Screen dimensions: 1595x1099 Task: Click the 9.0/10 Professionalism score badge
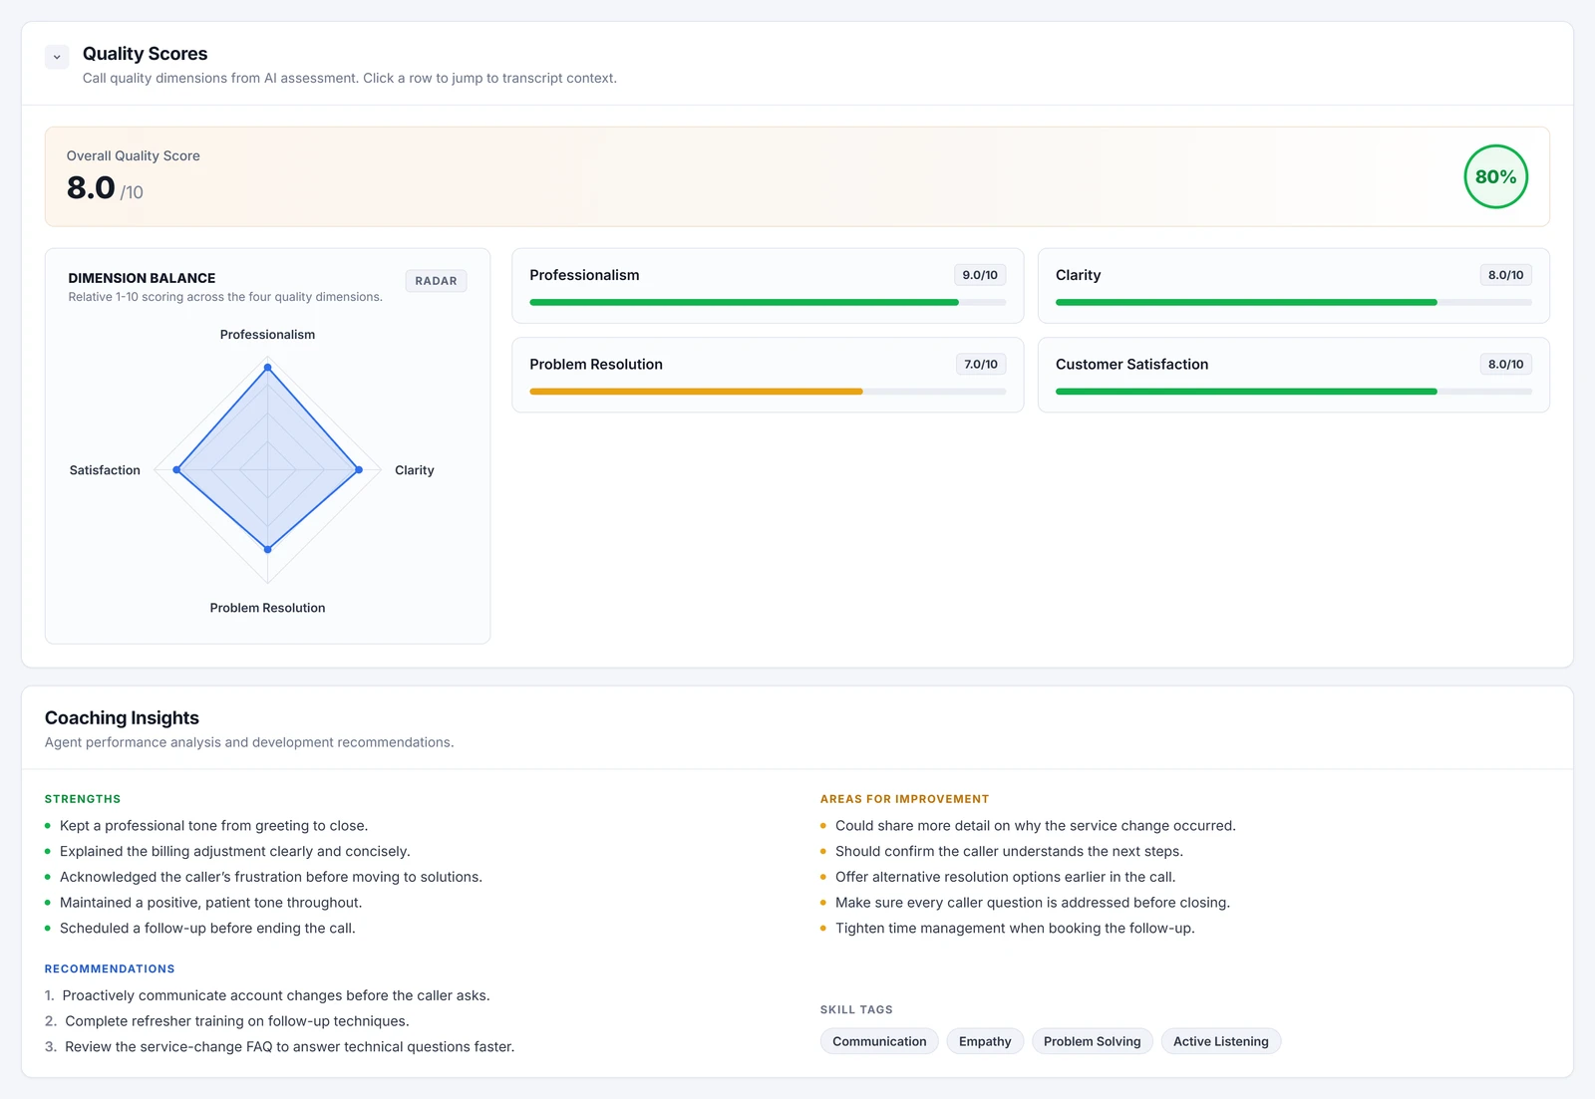click(980, 275)
